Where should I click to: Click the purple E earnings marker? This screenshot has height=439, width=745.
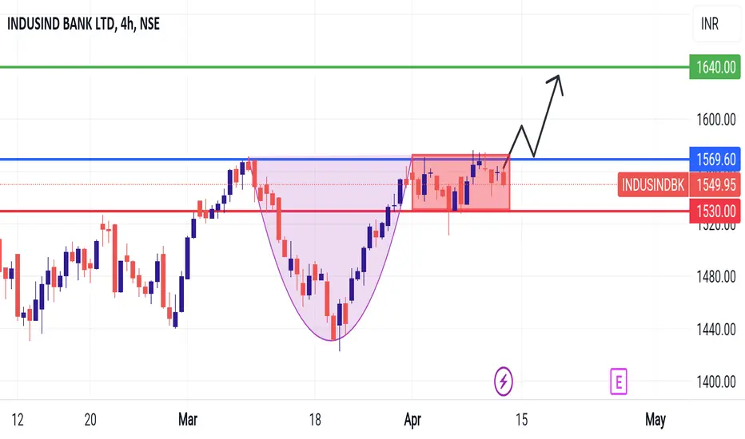tap(619, 382)
